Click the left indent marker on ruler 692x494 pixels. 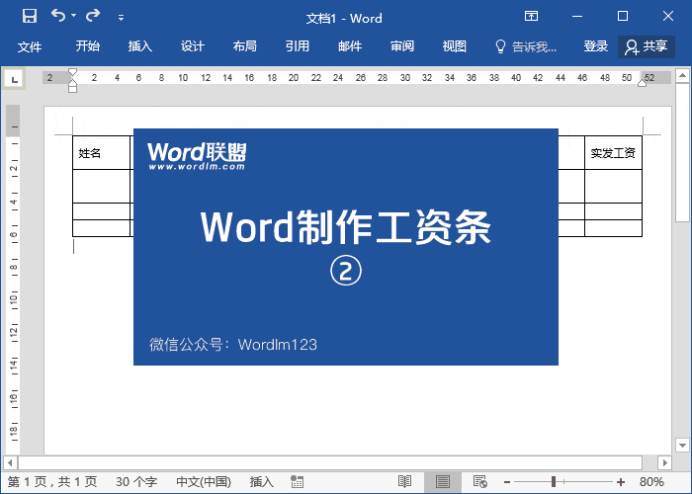[x=73, y=88]
